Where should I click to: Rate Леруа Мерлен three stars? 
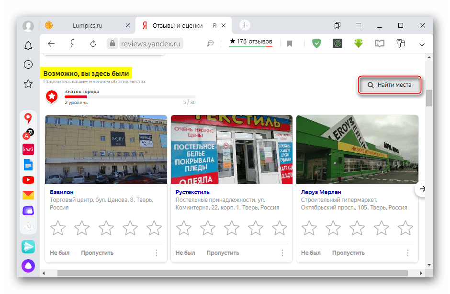click(357, 228)
